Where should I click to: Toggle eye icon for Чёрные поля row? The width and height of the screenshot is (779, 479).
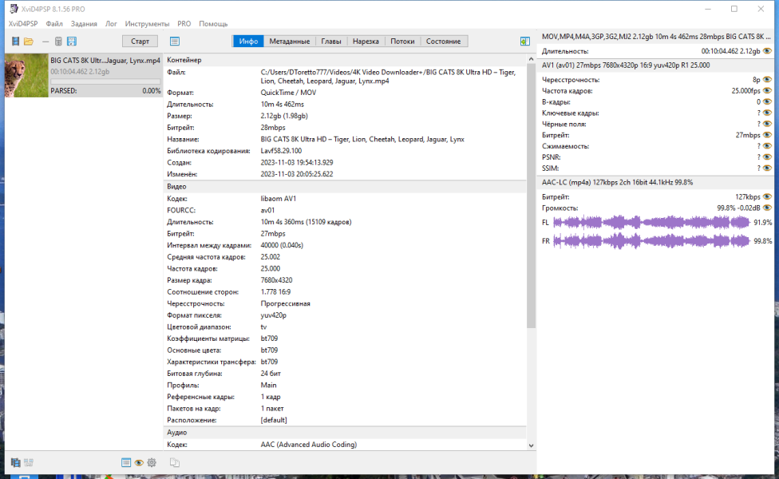tap(767, 124)
